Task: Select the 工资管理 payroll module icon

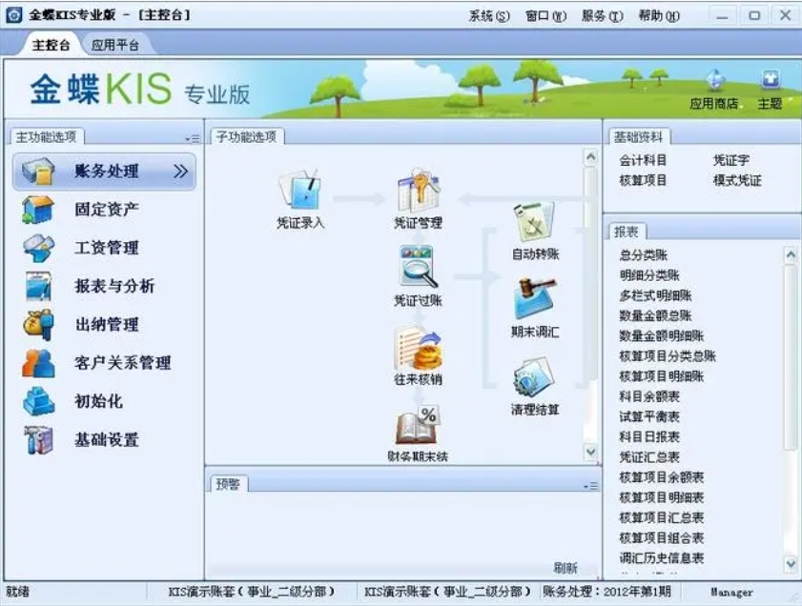Action: [x=38, y=248]
